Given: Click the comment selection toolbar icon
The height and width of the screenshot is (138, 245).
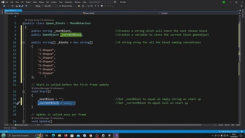Looking at the screenshot, I should click(95, 6).
